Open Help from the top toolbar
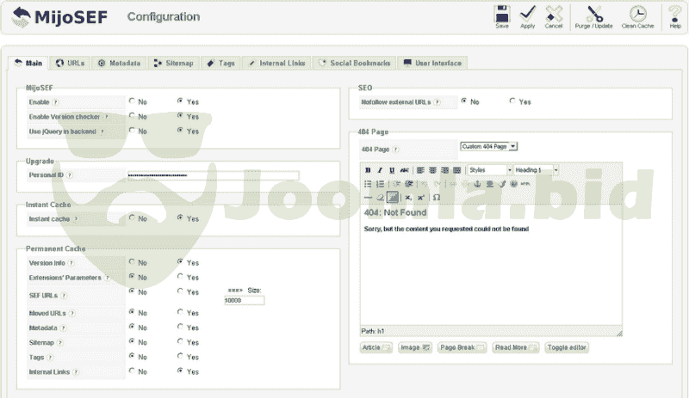689x398 pixels. pos(675,15)
